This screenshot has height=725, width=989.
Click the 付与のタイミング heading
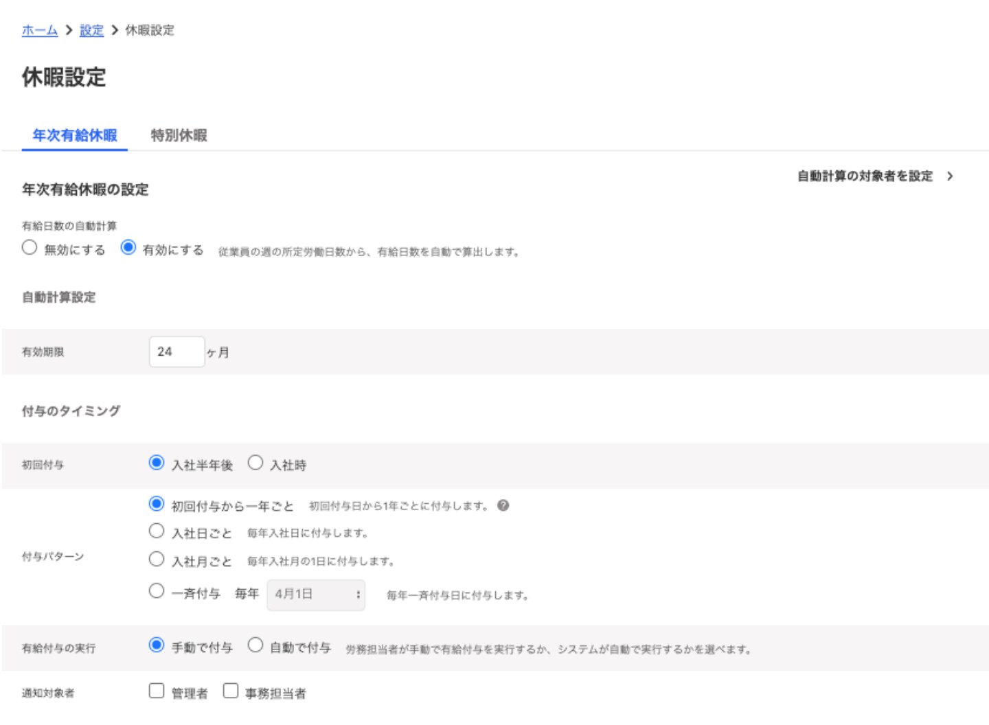[x=71, y=411]
